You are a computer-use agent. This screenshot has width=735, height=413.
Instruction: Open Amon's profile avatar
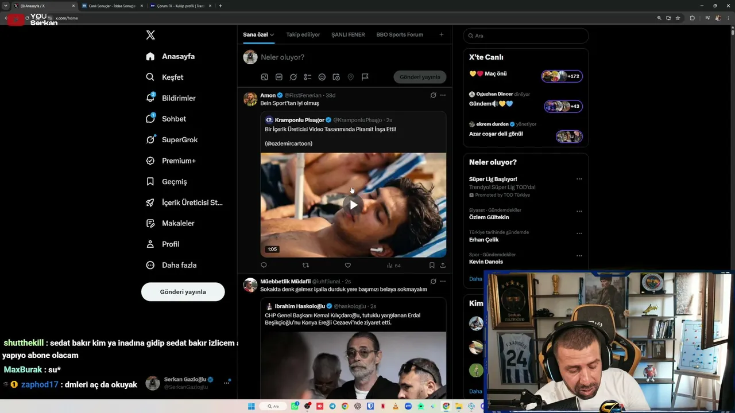click(x=250, y=99)
